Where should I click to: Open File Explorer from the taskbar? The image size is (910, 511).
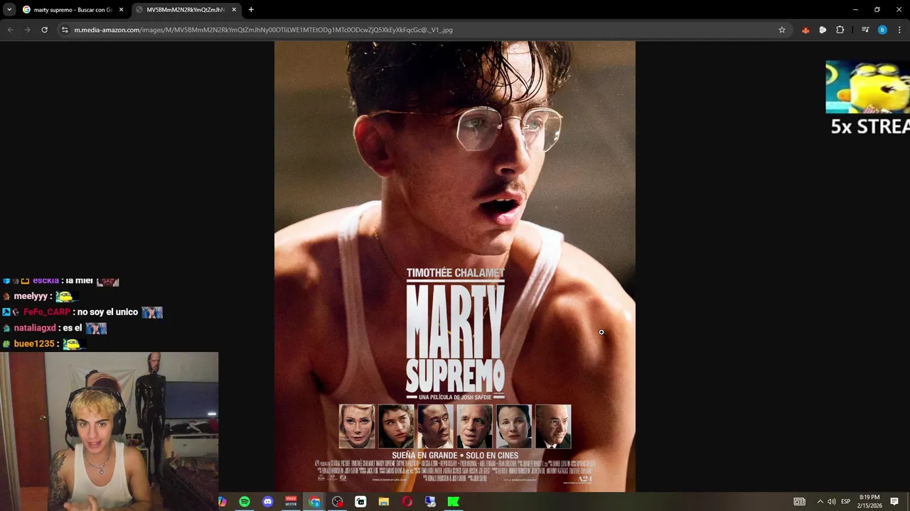[384, 502]
